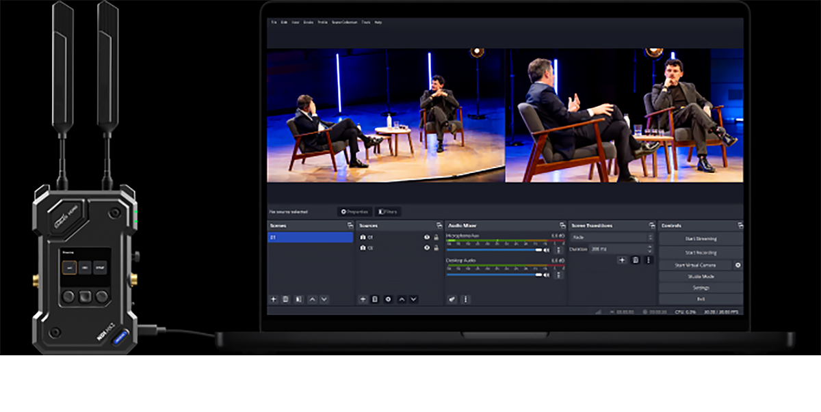Viewport: 821px width, 412px height.
Task: Open the Tools menu
Action: 366,23
